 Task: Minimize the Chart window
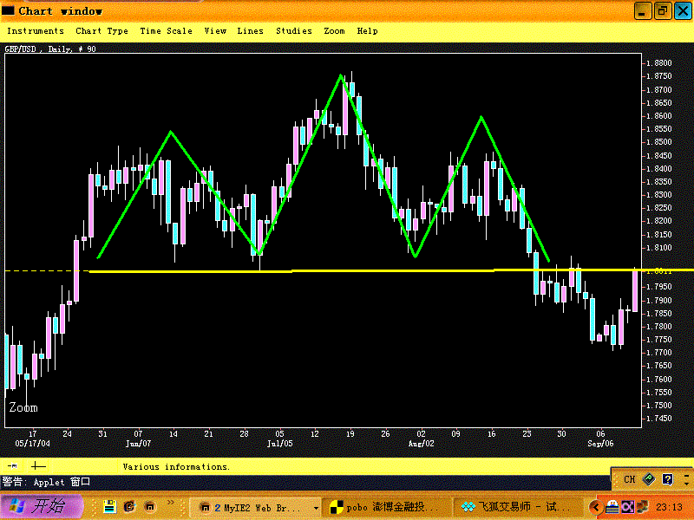642,10
